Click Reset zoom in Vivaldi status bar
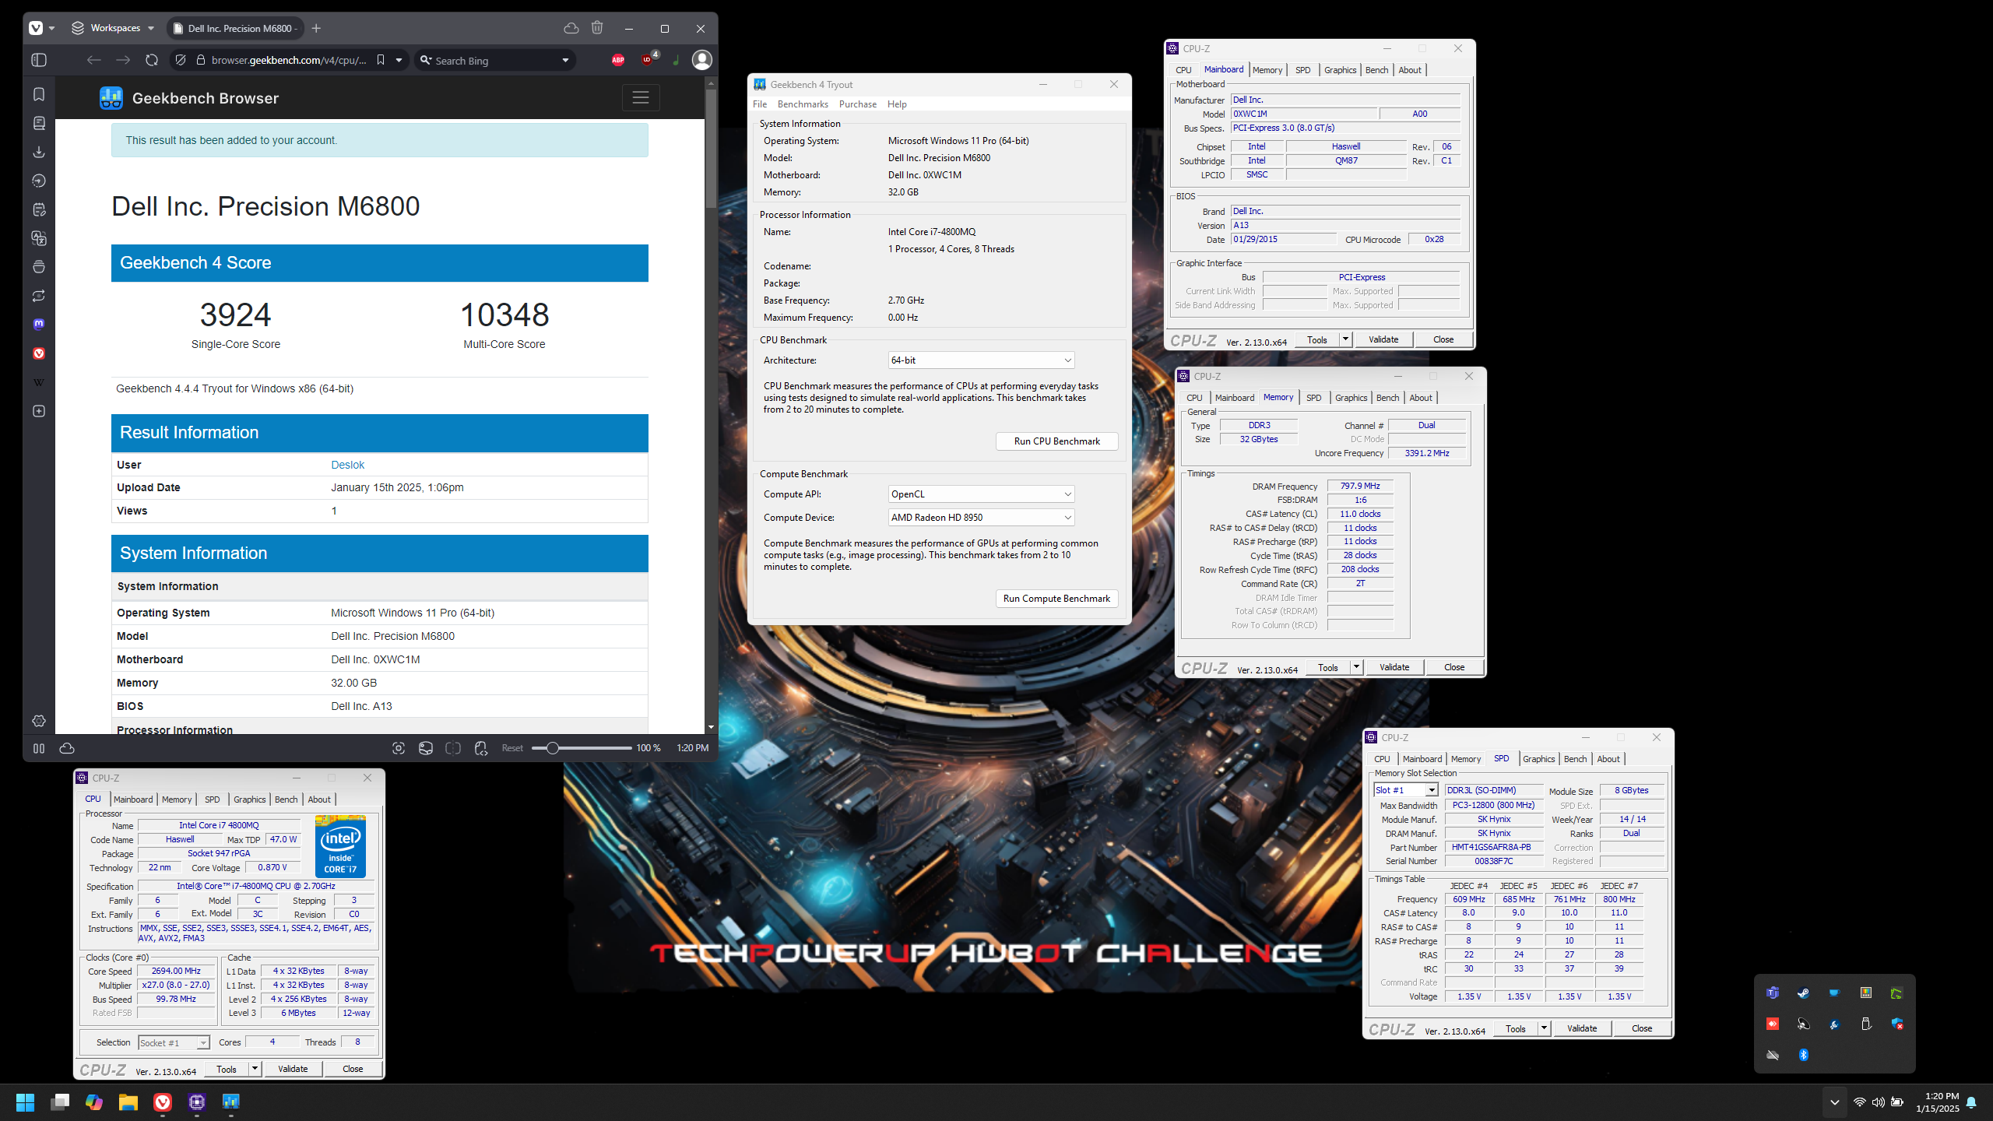The image size is (1993, 1121). pos(512,748)
